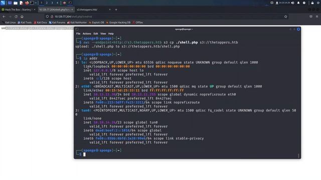This screenshot has width=321, height=180.
Task: Open the terminal File menu
Action: pos(78,33)
